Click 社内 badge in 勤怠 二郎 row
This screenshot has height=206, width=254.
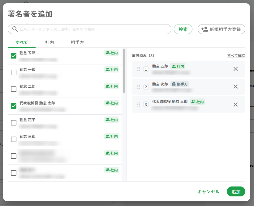pos(112,86)
